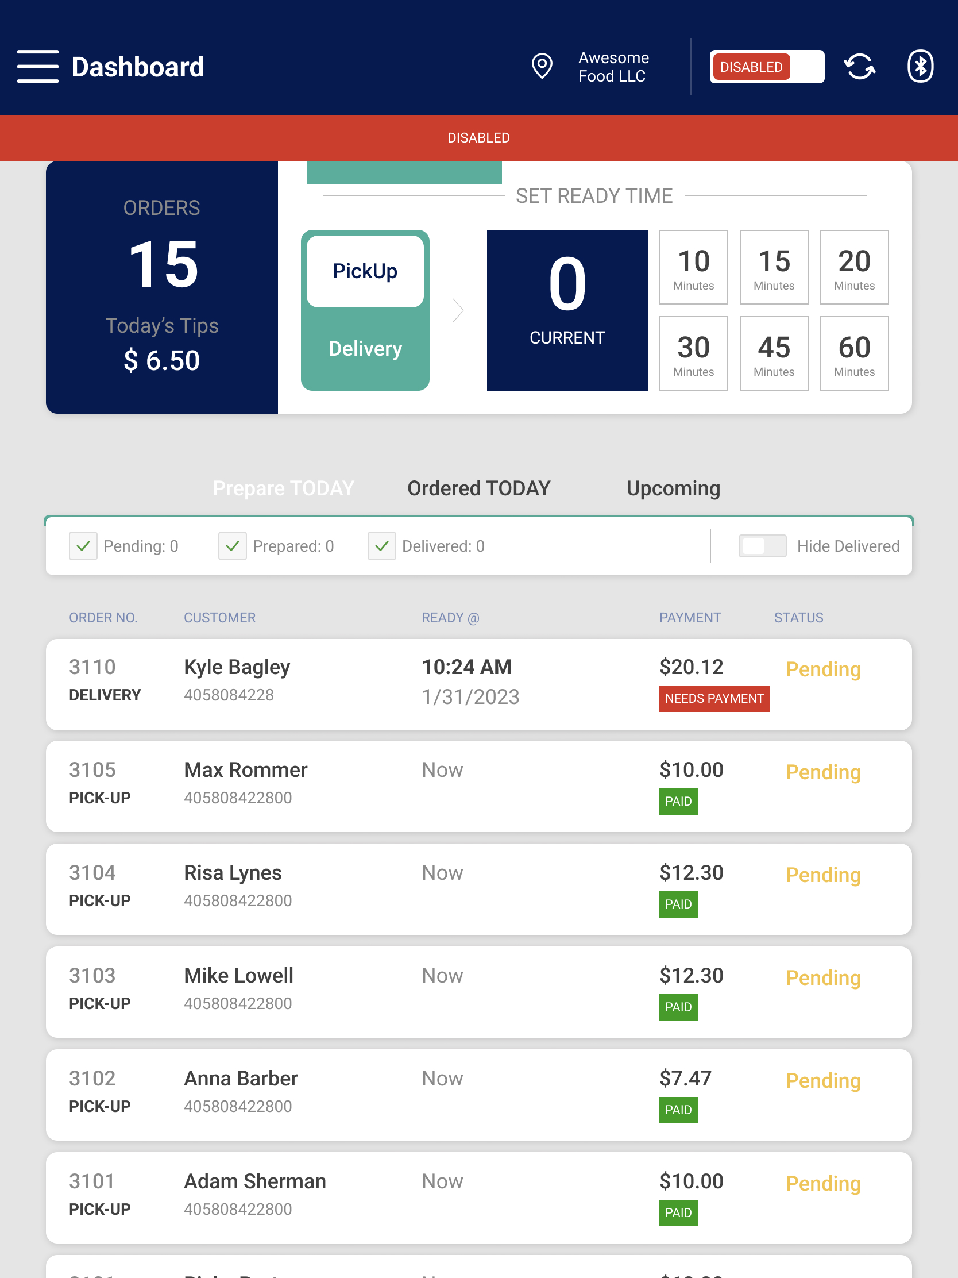Set ready time to 20 Minutes
Image resolution: width=958 pixels, height=1278 pixels.
(x=854, y=267)
